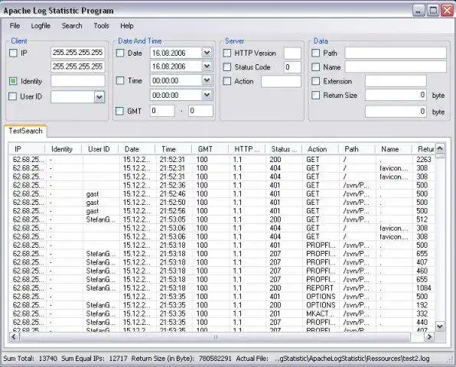Image resolution: width=456 pixels, height=367 pixels.
Task: Open the second date picker dropdown arrow
Action: (x=207, y=67)
